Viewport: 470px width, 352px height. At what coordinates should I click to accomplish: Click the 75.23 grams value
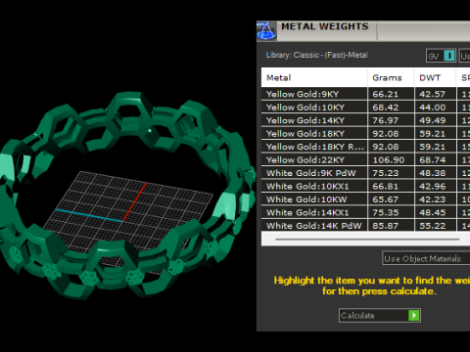[386, 173]
